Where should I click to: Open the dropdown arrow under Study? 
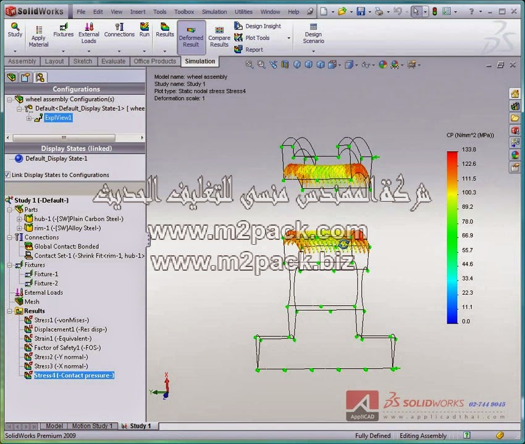pyautogui.click(x=15, y=51)
